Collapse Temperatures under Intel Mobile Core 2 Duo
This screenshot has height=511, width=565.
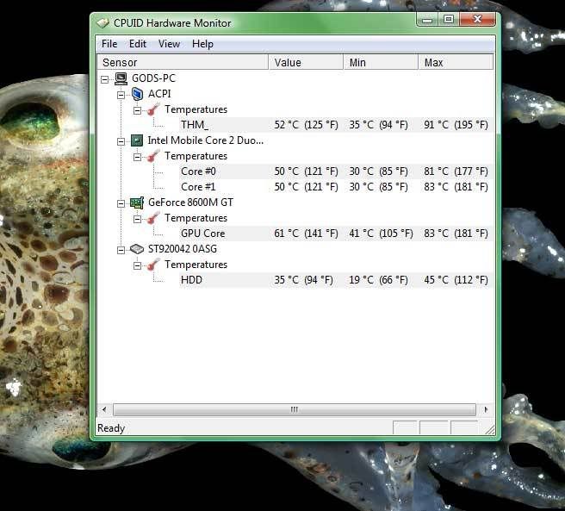pos(137,157)
